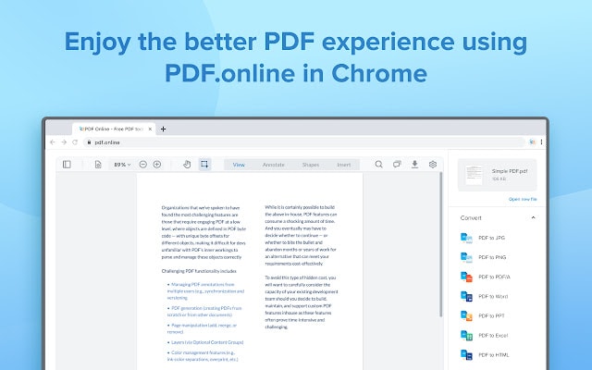
Task: Click the document vertical scrollbar
Action: click(x=440, y=244)
